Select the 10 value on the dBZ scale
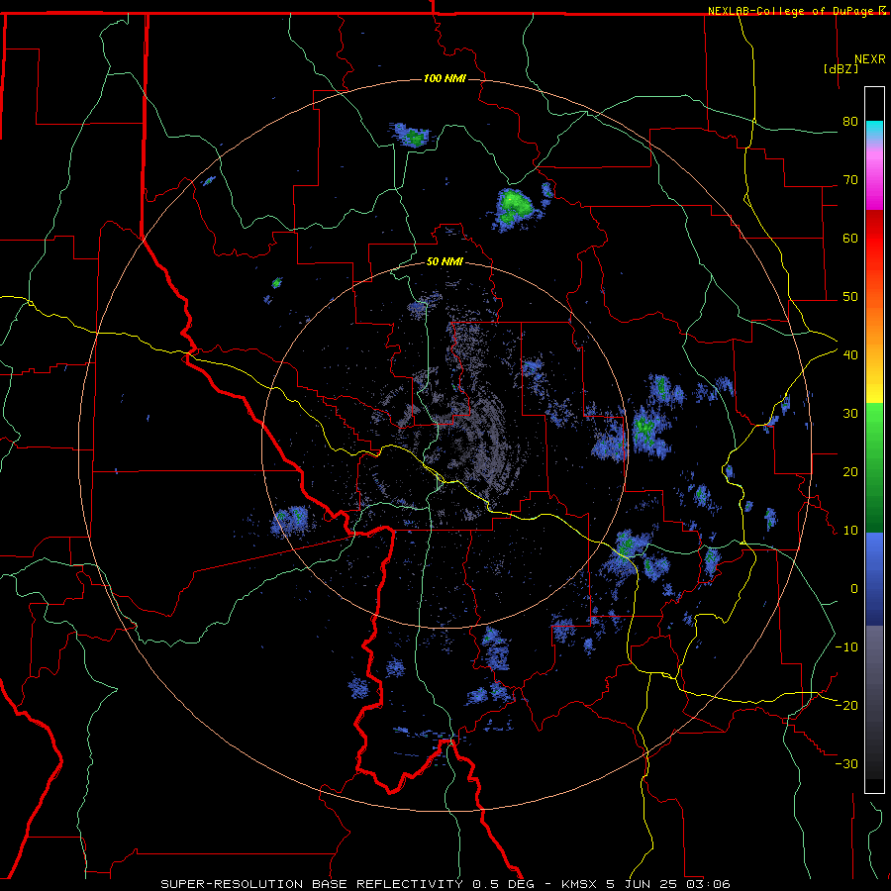Screen dimensions: 891x891 point(850,531)
